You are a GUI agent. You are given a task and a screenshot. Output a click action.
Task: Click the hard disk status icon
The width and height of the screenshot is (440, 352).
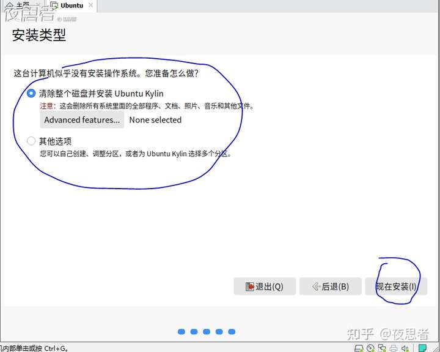(359, 348)
